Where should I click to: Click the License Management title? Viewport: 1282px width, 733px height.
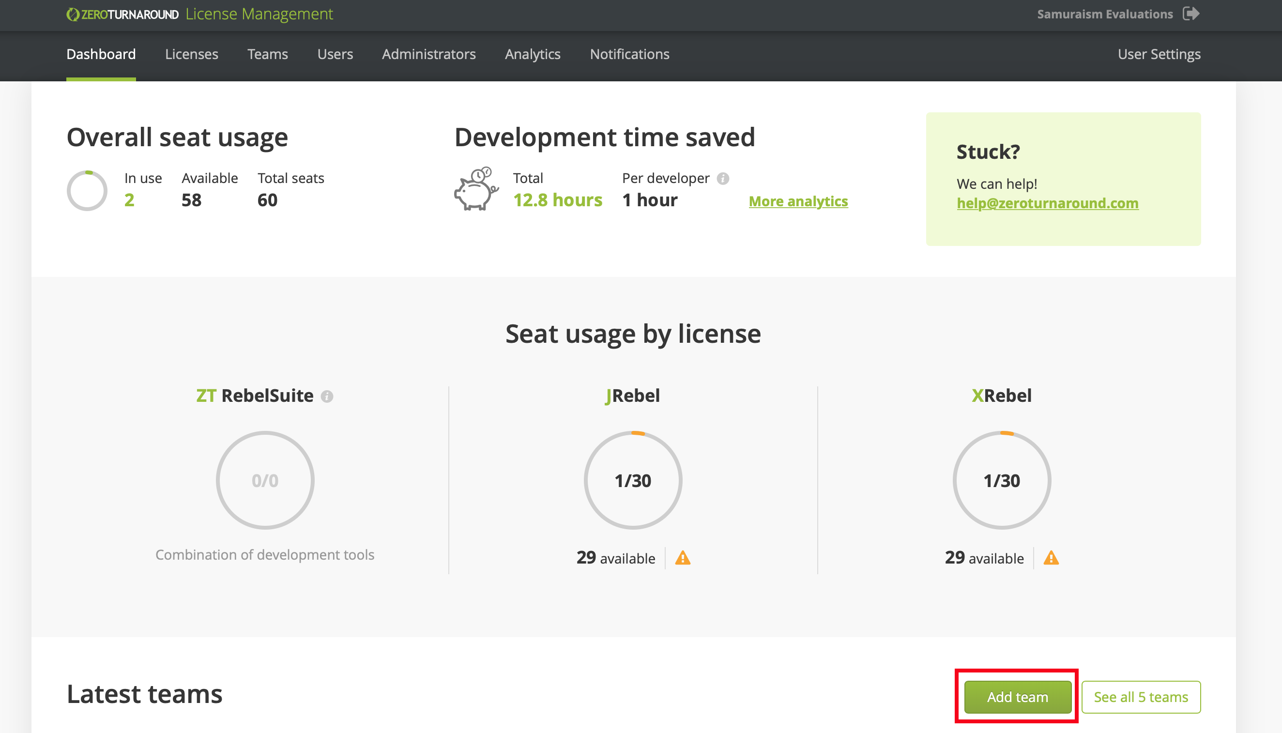(259, 14)
